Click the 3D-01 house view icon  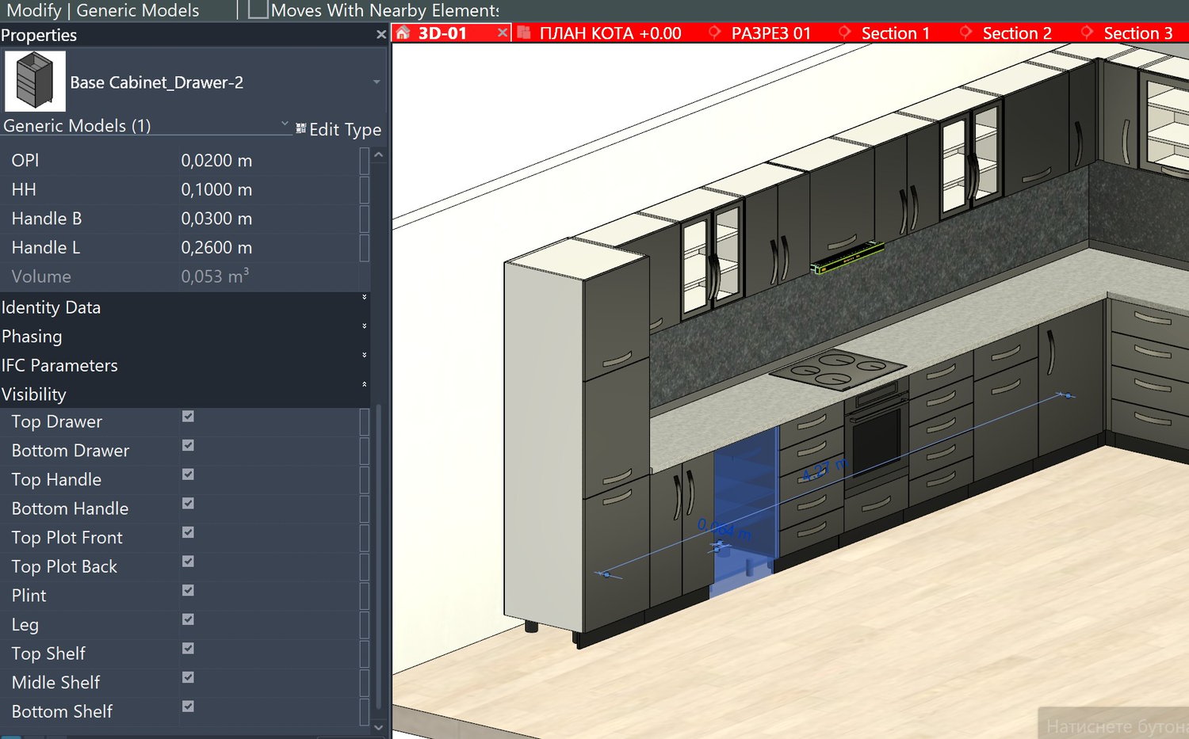pos(403,32)
